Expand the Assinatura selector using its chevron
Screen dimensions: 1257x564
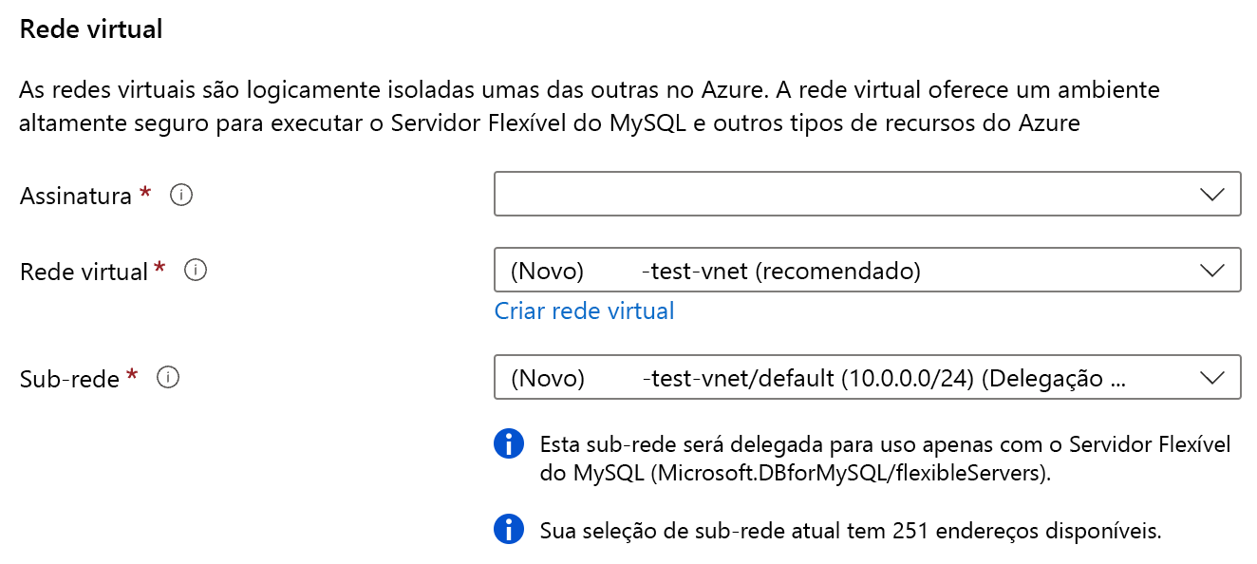[x=1212, y=194]
